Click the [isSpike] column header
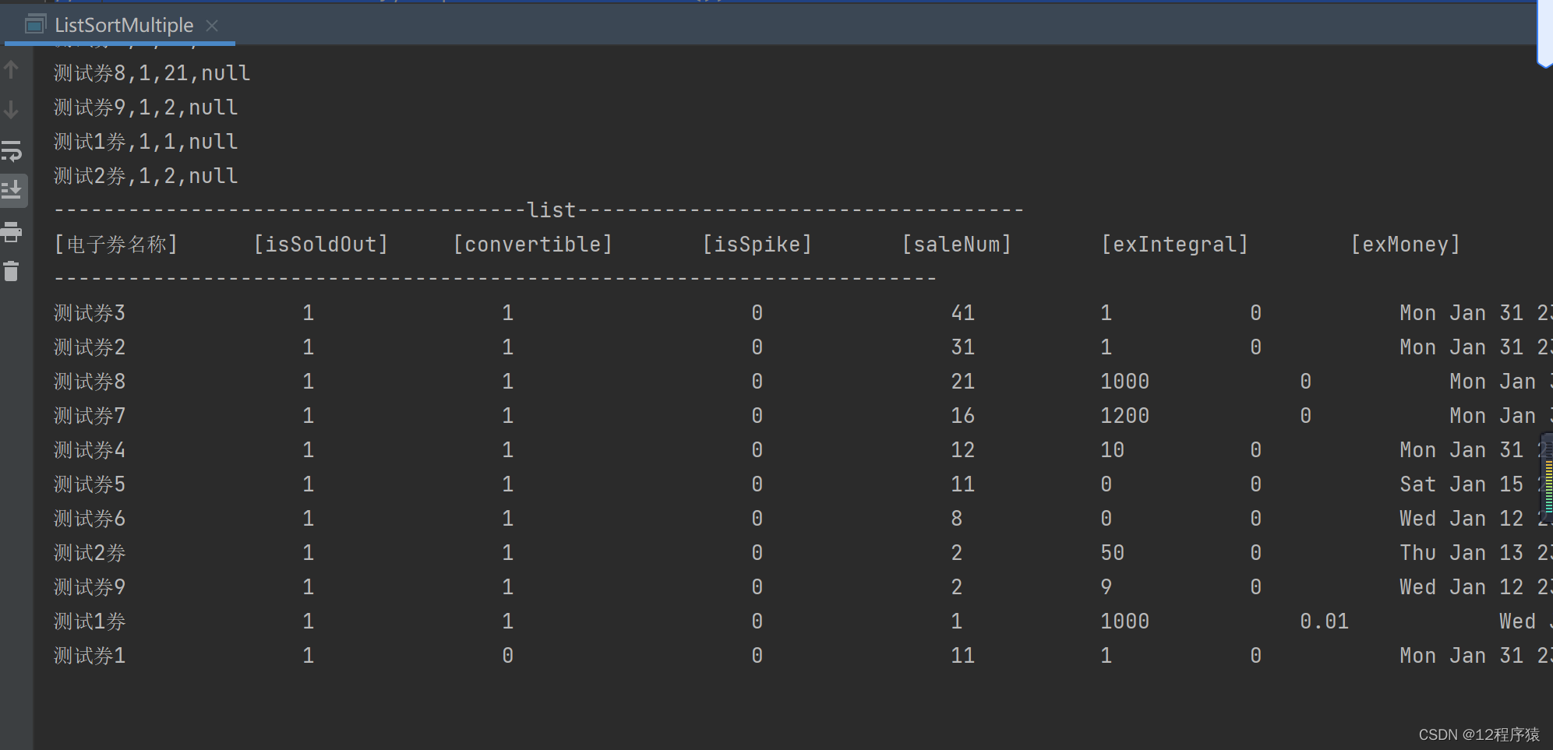This screenshot has width=1553, height=750. point(757,245)
